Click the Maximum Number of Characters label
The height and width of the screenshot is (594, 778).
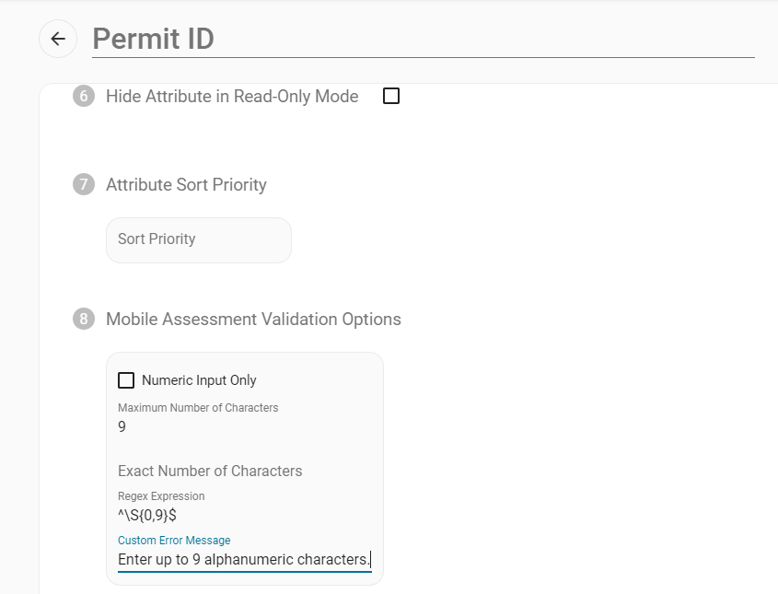coord(198,407)
